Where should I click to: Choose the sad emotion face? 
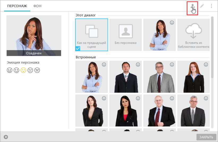(30, 70)
